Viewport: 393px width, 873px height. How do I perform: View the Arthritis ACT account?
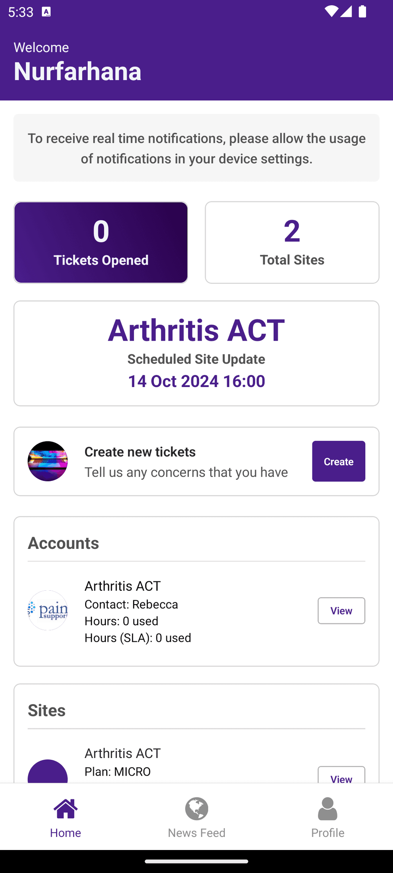[x=341, y=611]
